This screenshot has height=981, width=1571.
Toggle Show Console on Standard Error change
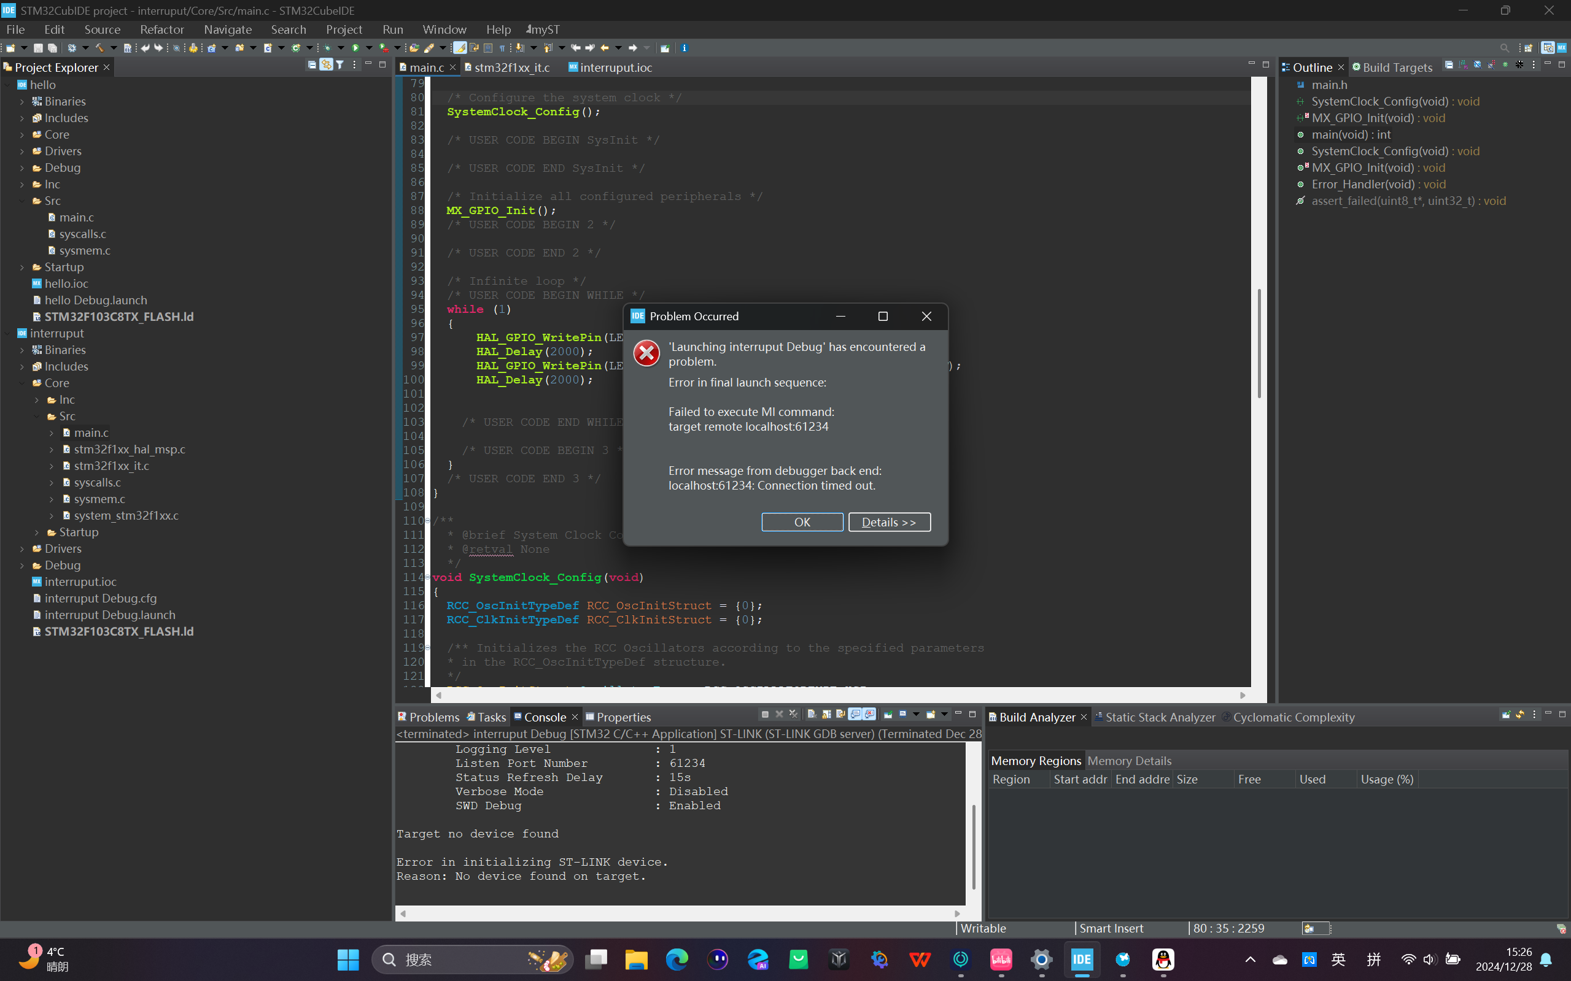click(x=869, y=714)
